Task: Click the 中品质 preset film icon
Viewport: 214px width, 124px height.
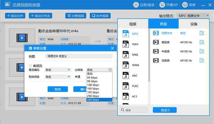Action: click(x=156, y=51)
